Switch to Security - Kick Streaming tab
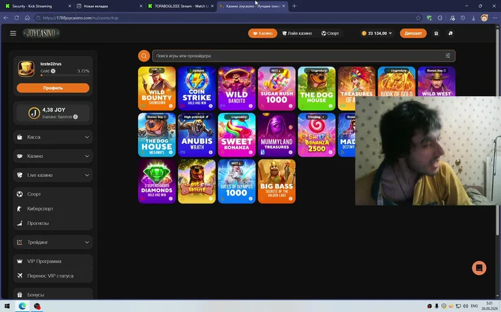This screenshot has height=312, width=501. 38,6
